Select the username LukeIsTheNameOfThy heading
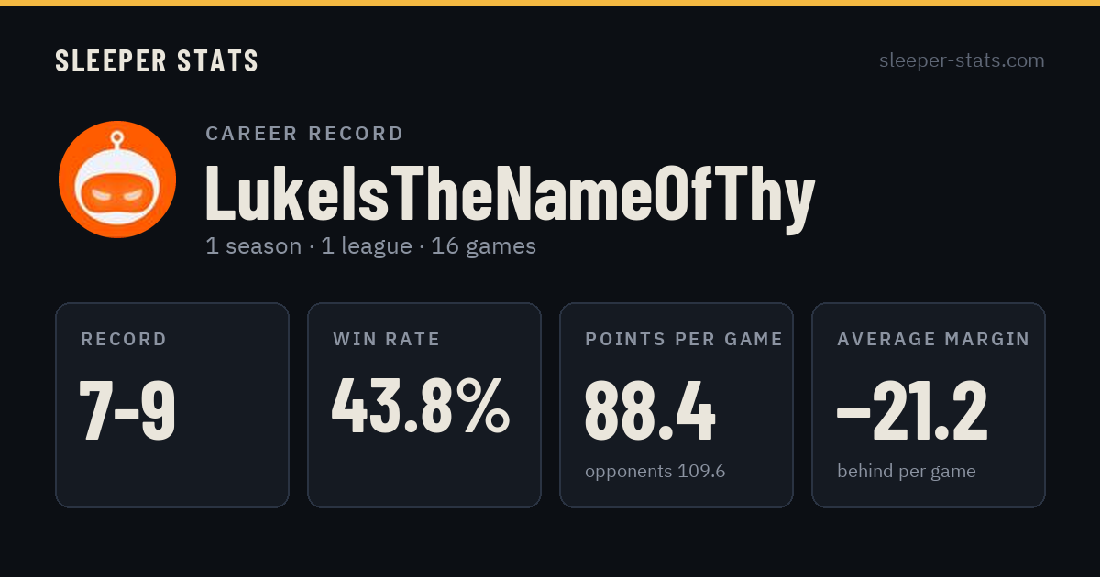 pyautogui.click(x=510, y=193)
